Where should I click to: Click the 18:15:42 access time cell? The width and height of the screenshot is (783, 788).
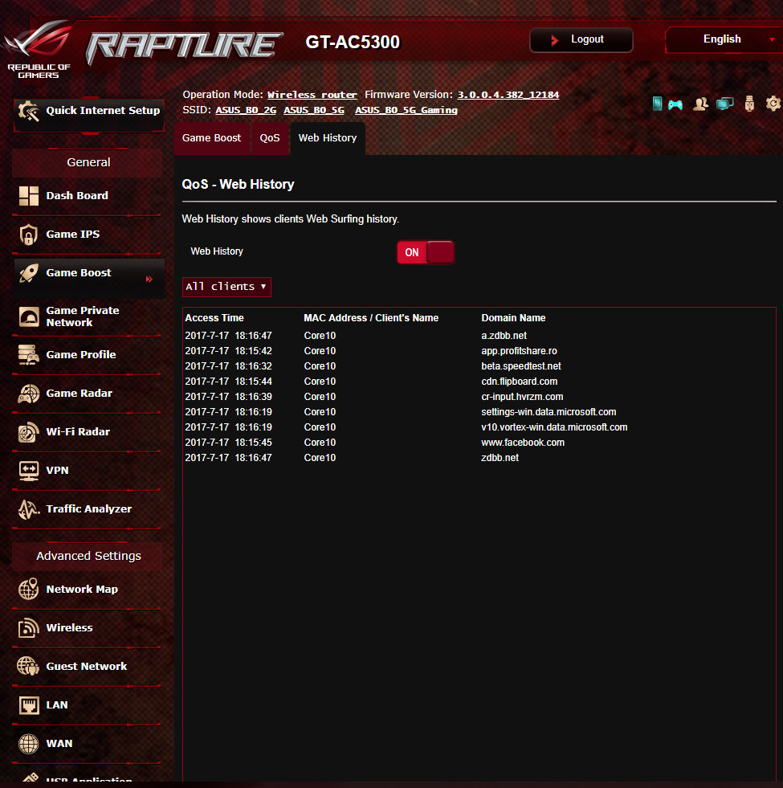[253, 351]
